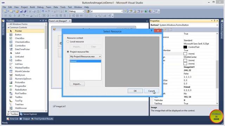Open the Find Symbol Results tab

(x=42, y=119)
